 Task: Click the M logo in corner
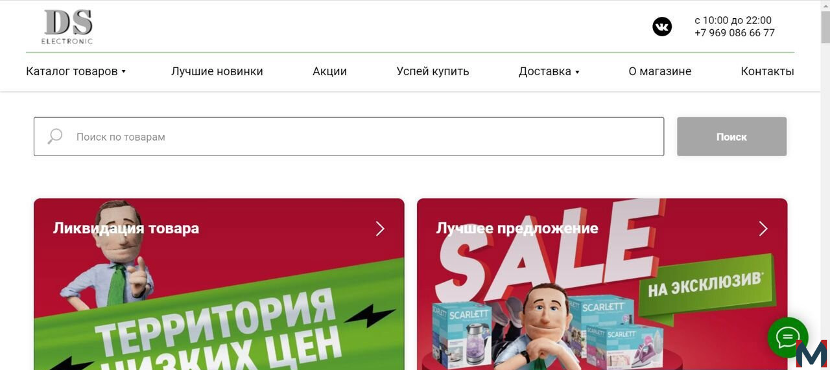(812, 354)
